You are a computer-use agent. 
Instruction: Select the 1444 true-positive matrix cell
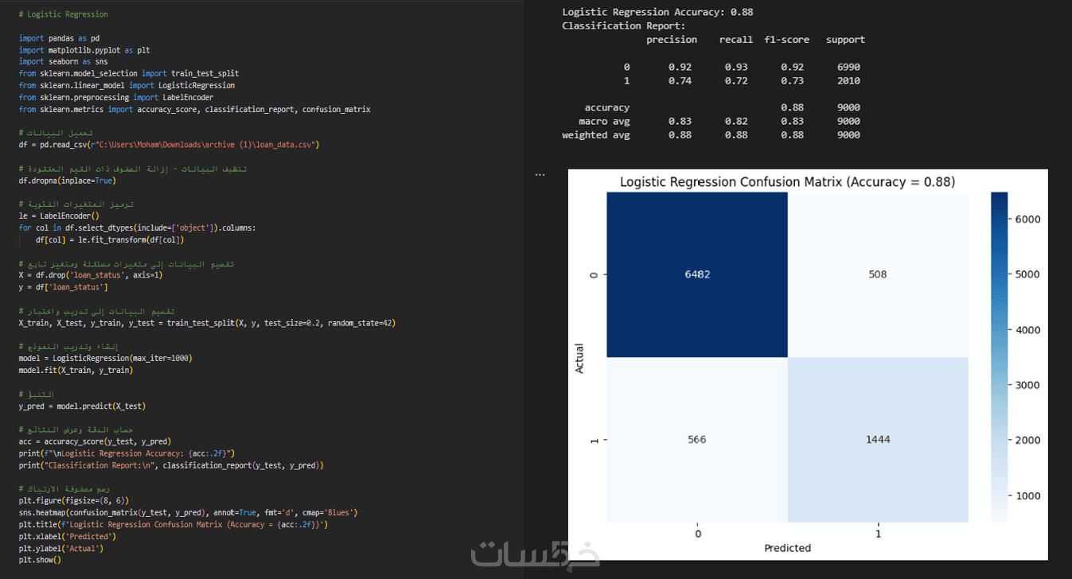(878, 439)
